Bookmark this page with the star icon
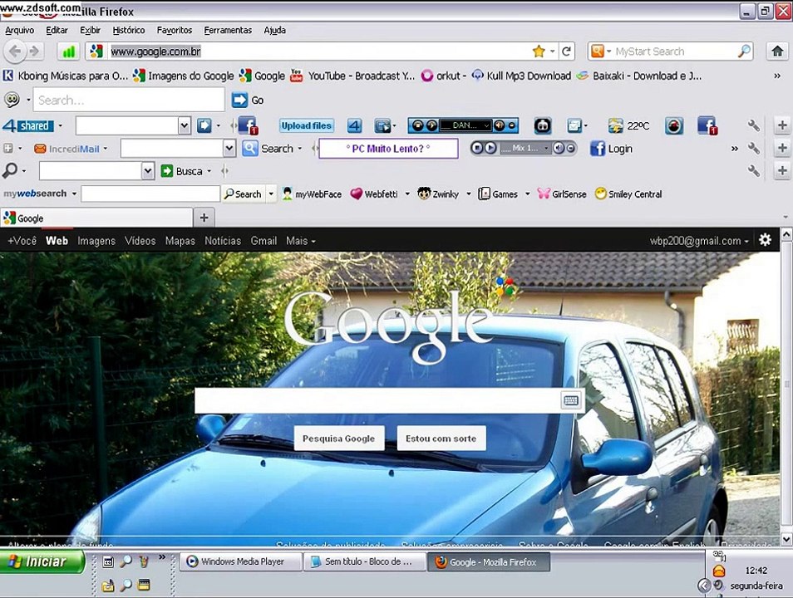Image resolution: width=793 pixels, height=598 pixels. click(x=539, y=51)
